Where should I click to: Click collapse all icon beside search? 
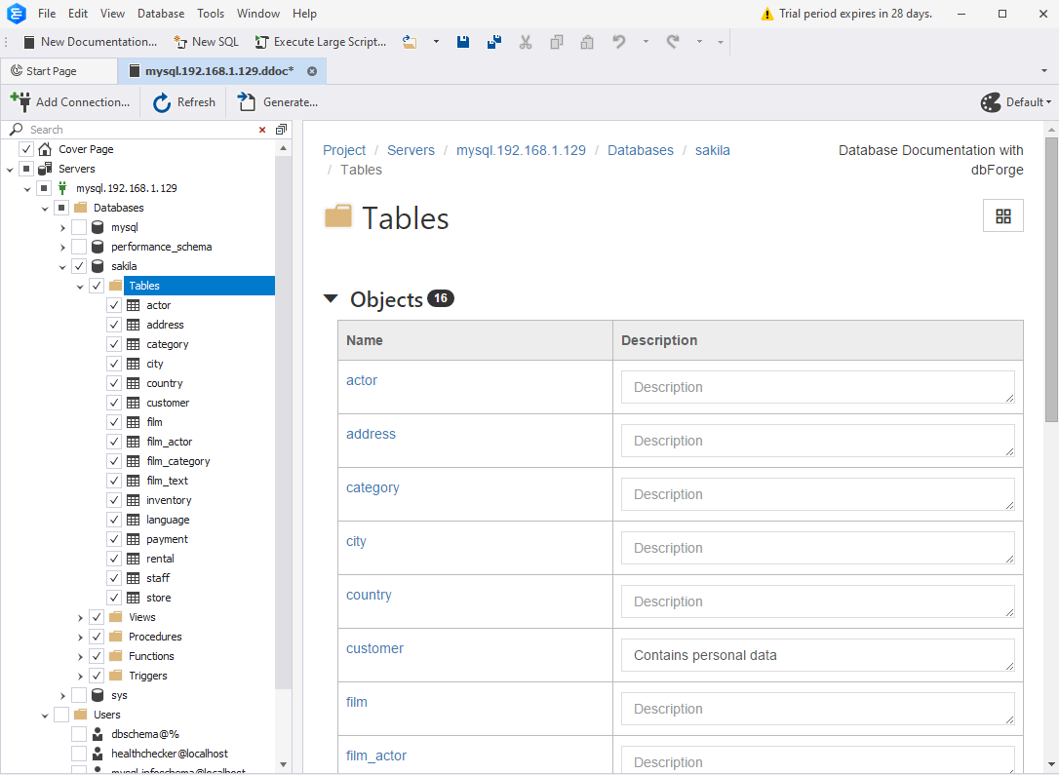pyautogui.click(x=282, y=129)
